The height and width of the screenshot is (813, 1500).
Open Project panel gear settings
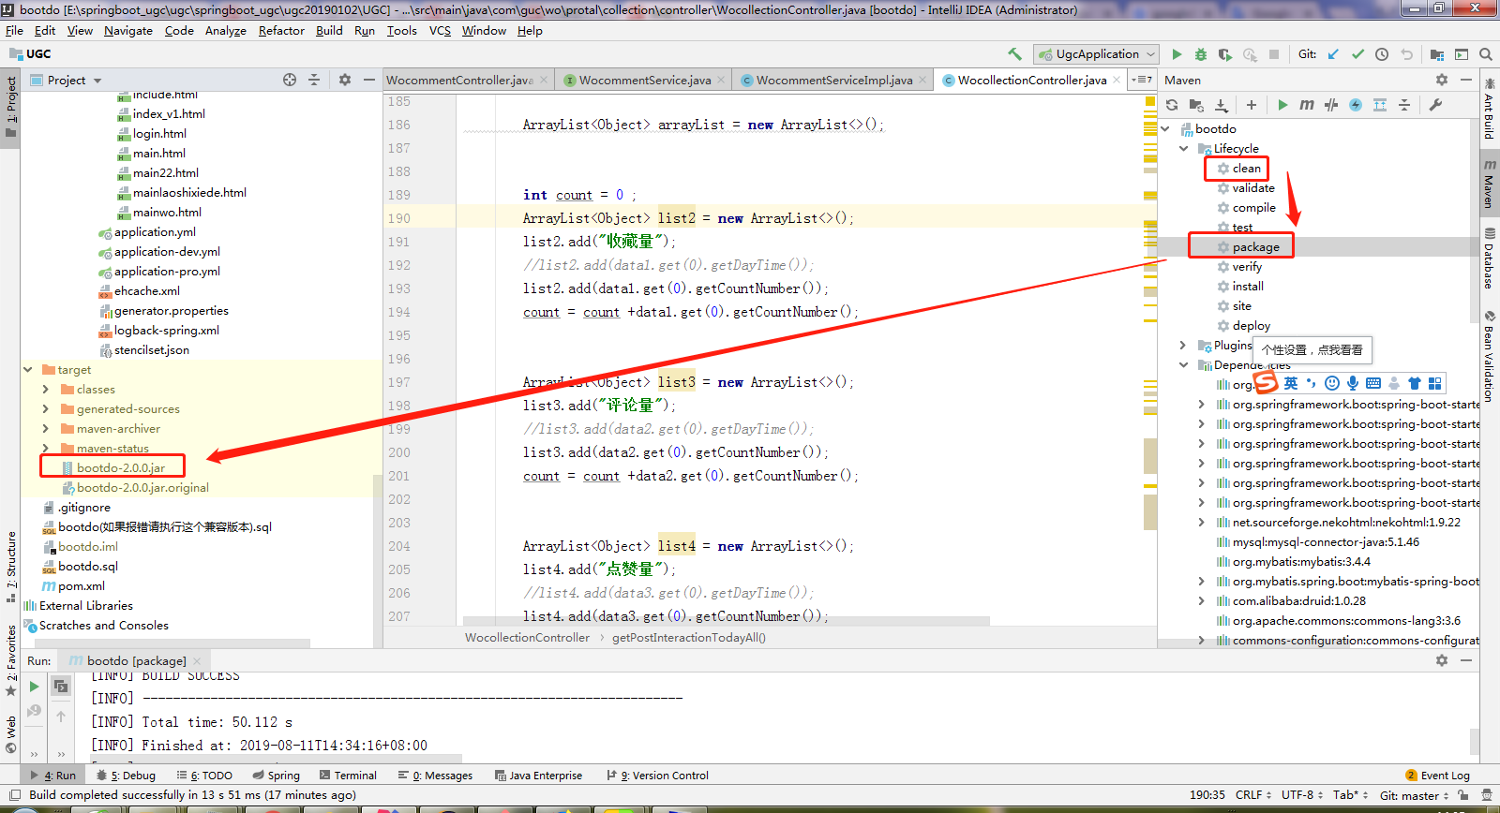pyautogui.click(x=345, y=80)
